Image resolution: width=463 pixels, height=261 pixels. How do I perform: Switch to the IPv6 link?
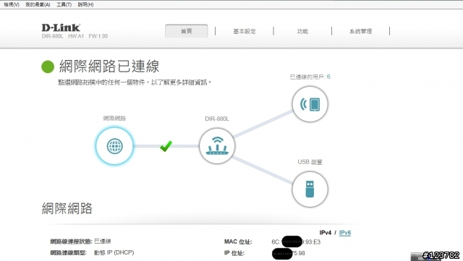click(345, 233)
